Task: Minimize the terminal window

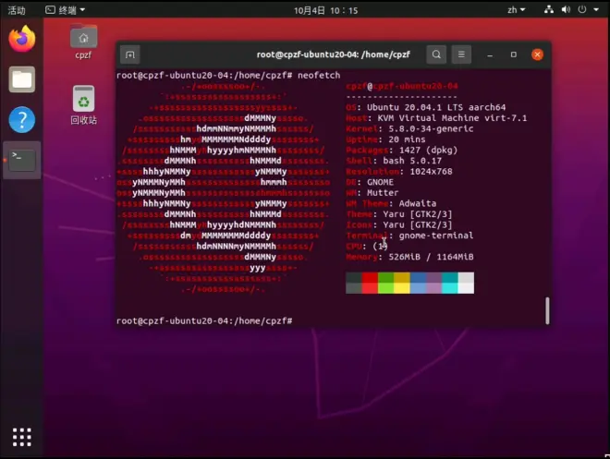Action: [x=490, y=54]
